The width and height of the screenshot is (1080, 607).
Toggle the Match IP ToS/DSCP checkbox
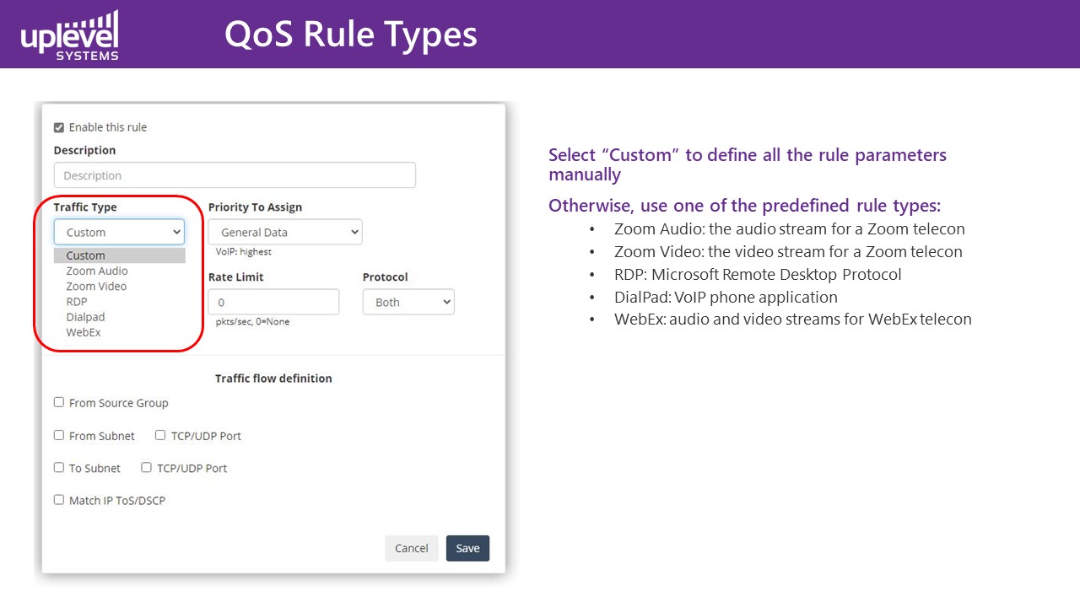pos(59,499)
